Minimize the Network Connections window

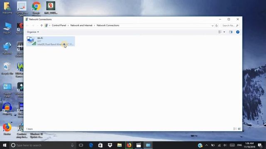point(220,19)
